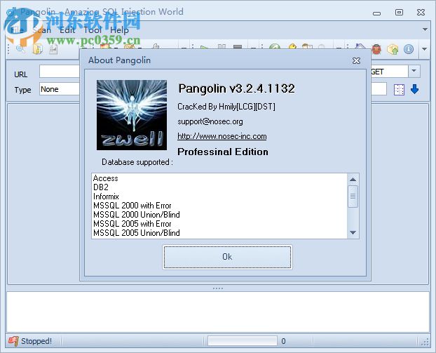Click the documents copy icon in toolbar
Screen dimensions: 436x353
tap(38, 49)
